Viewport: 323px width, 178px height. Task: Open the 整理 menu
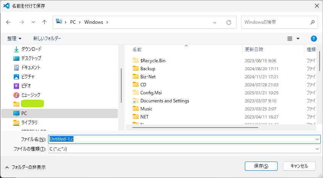[14, 38]
